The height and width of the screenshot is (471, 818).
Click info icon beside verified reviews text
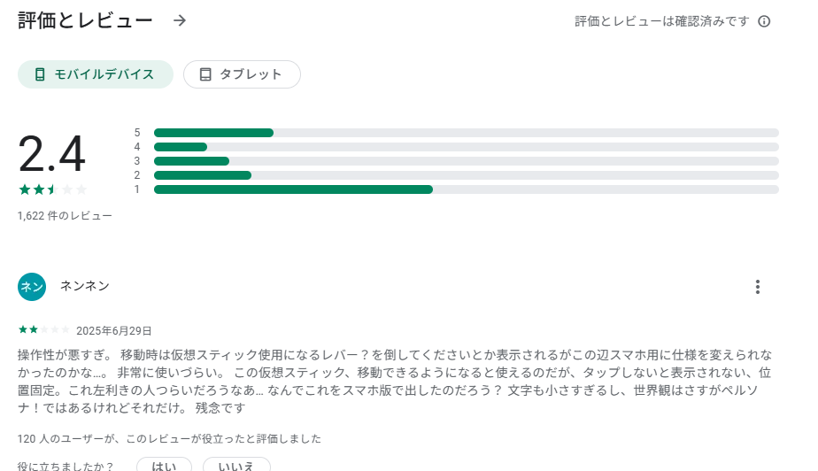(765, 21)
